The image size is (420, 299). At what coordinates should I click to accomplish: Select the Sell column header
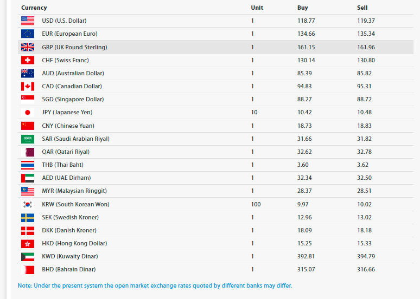362,8
